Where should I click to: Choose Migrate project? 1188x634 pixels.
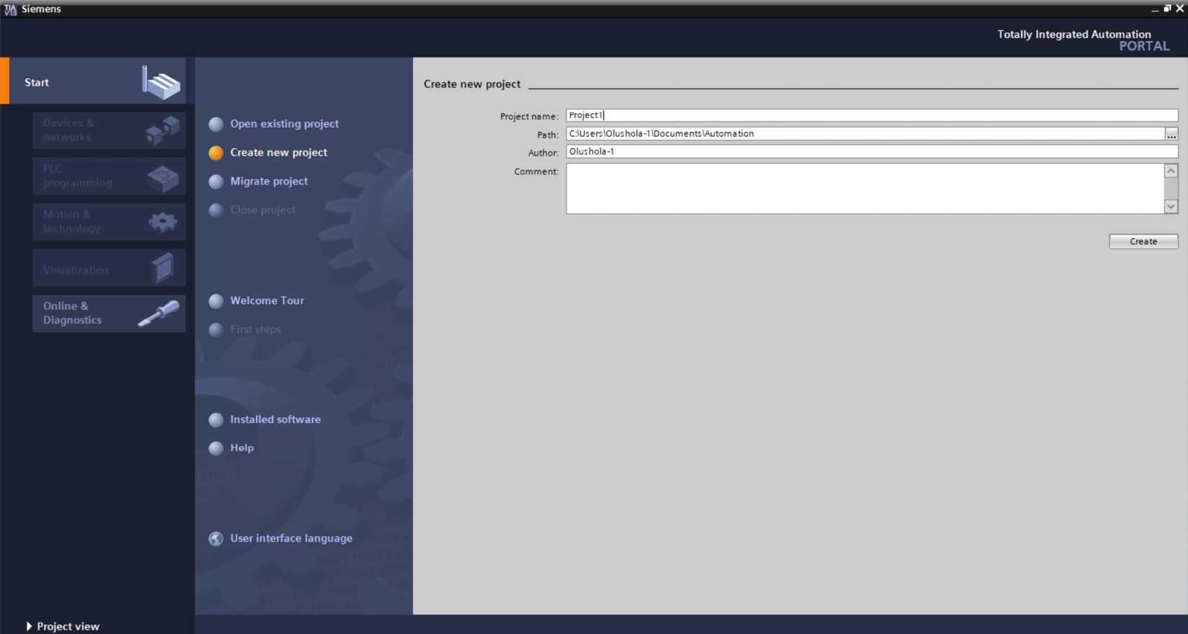click(x=269, y=181)
